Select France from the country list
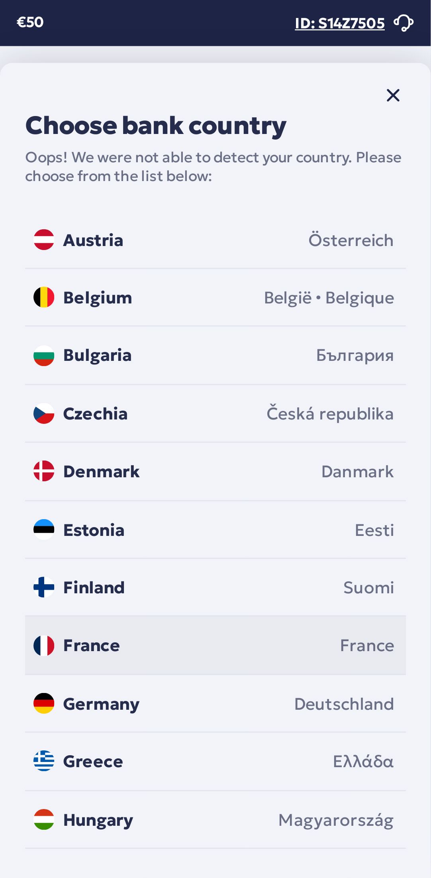431x878 pixels. click(x=215, y=645)
